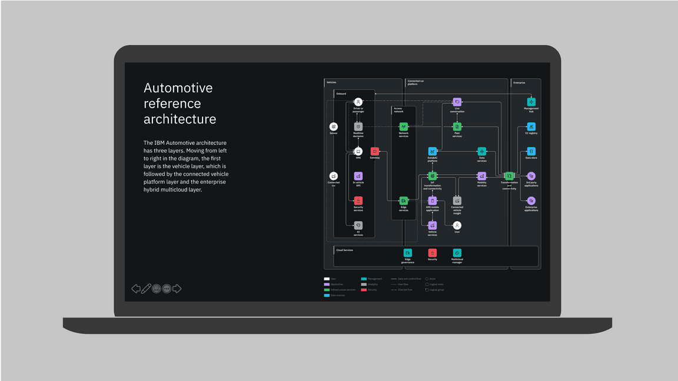This screenshot has height=381, width=678.
Task: Select the Sensor node icon
Action: click(334, 127)
